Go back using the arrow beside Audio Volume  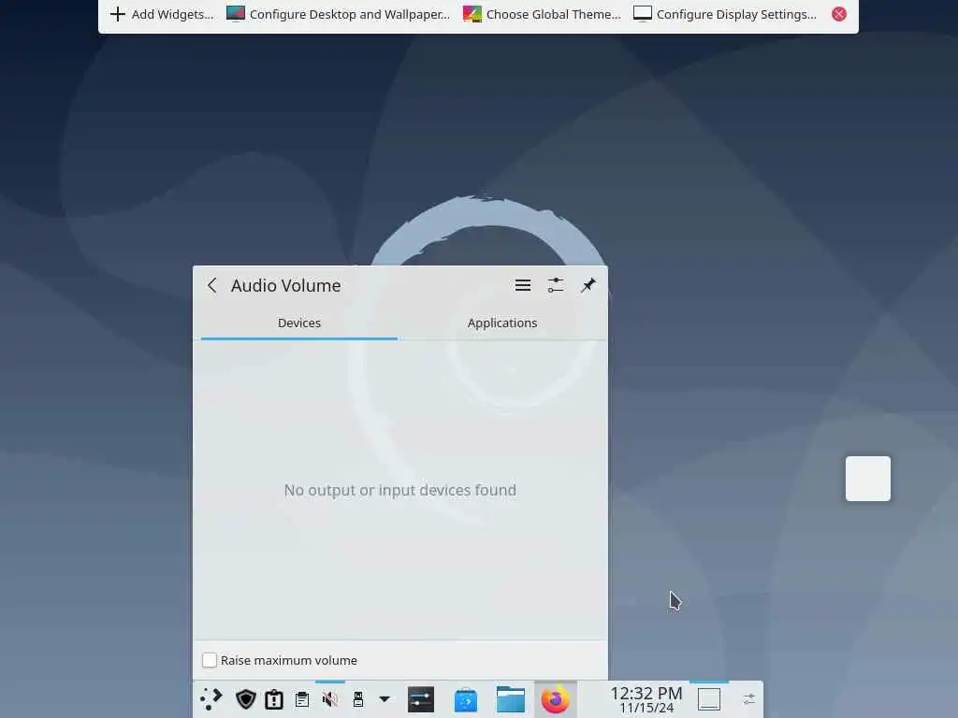click(212, 285)
